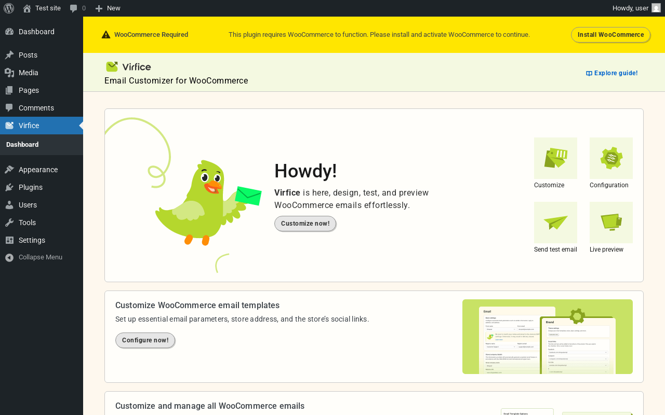The height and width of the screenshot is (415, 665).
Task: Open Media library menu item
Action: click(42, 73)
